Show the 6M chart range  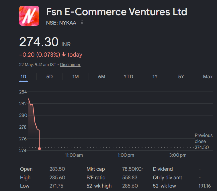(102, 77)
